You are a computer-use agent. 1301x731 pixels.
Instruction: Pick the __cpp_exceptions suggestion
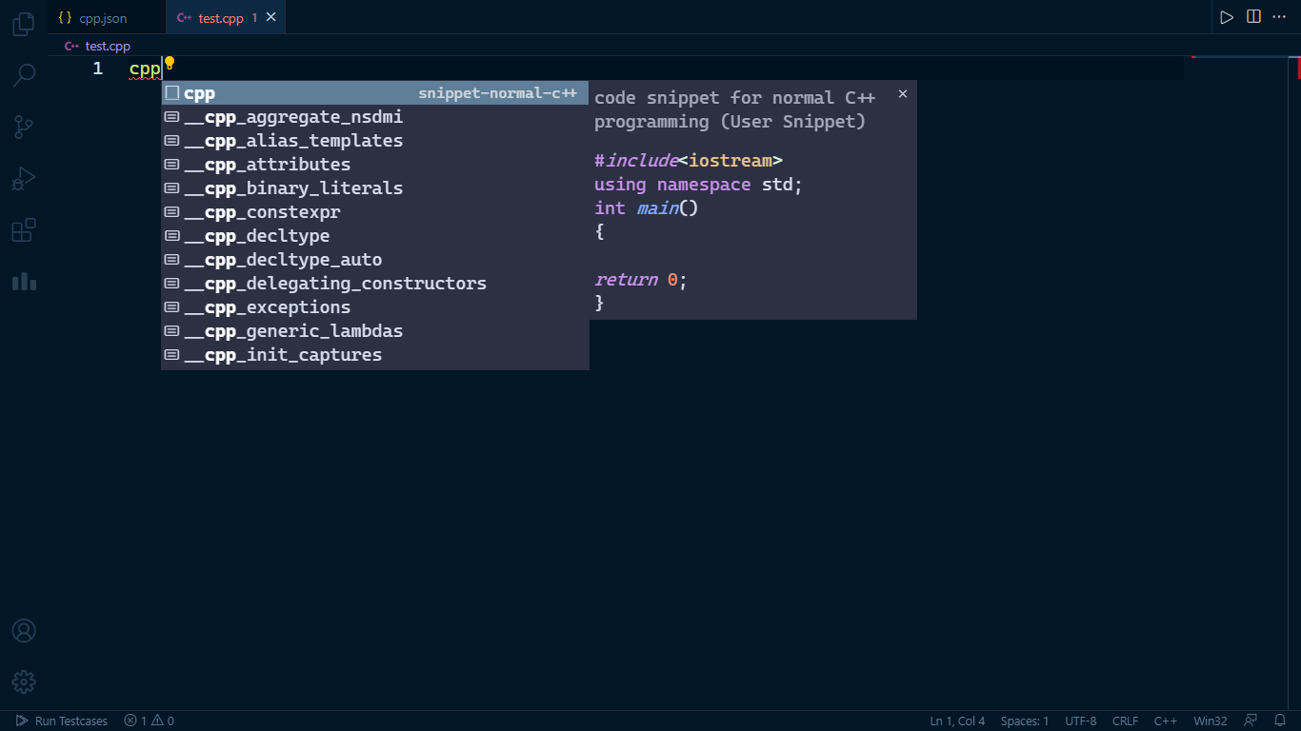(375, 307)
